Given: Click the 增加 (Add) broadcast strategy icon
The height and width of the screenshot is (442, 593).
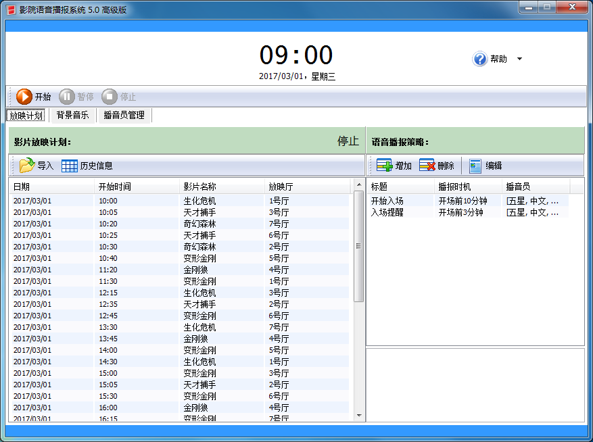Looking at the screenshot, I should pyautogui.click(x=383, y=166).
